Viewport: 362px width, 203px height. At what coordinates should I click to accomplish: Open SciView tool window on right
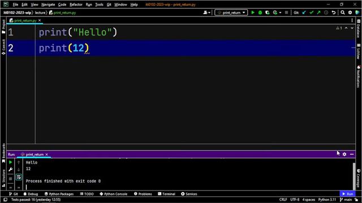point(359,51)
